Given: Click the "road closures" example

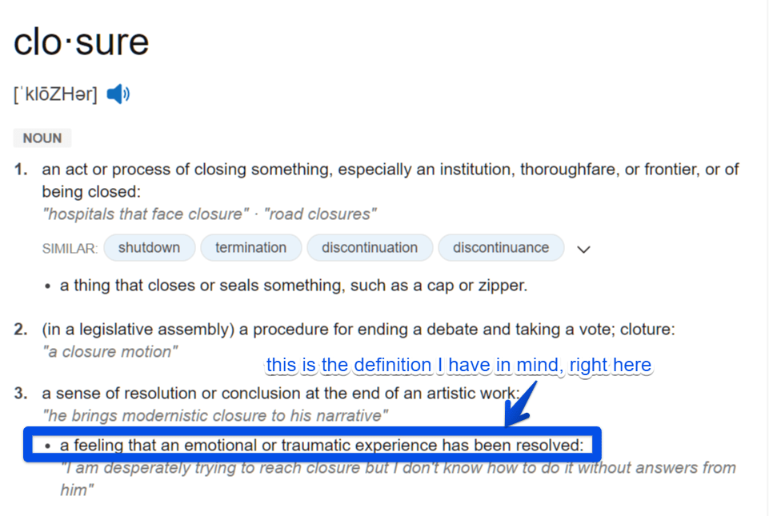Looking at the screenshot, I should tap(320, 214).
